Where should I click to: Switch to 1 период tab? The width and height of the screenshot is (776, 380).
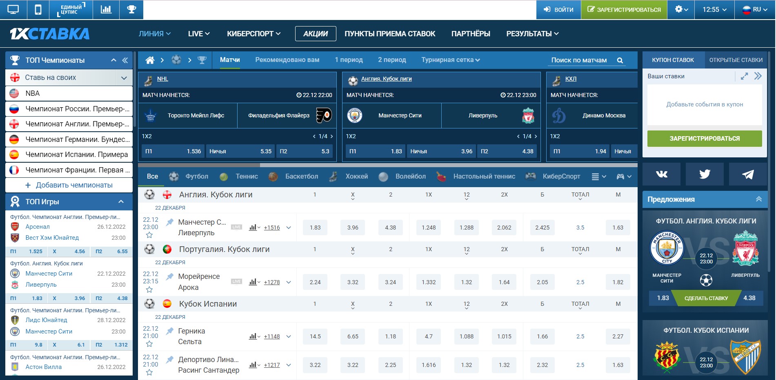[349, 60]
